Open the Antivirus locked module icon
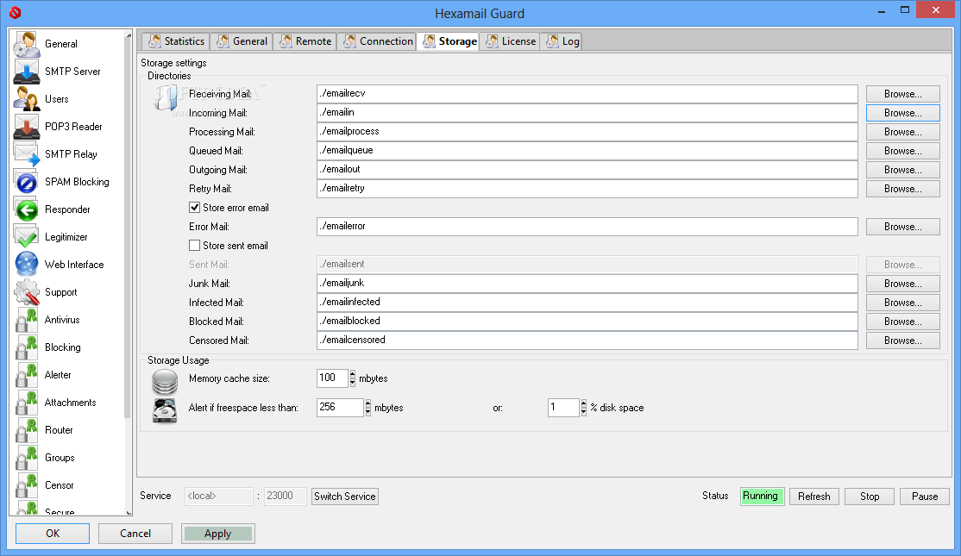This screenshot has width=961, height=556. pyautogui.click(x=27, y=320)
